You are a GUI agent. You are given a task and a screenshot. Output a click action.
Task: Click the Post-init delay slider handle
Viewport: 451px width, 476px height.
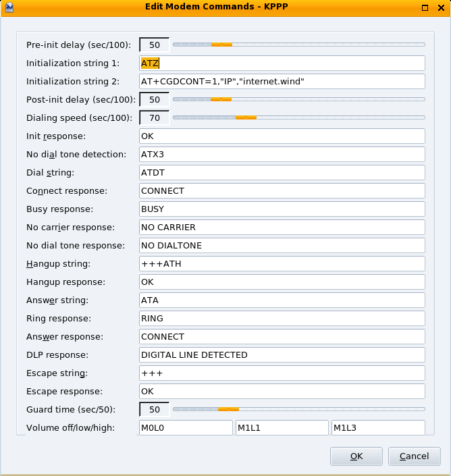(221, 99)
